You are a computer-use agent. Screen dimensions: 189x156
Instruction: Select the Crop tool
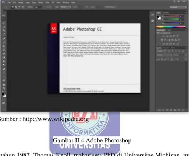pos(4,31)
